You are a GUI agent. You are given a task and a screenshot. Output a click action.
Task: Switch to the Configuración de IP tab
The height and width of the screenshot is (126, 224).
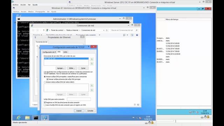click(49, 52)
